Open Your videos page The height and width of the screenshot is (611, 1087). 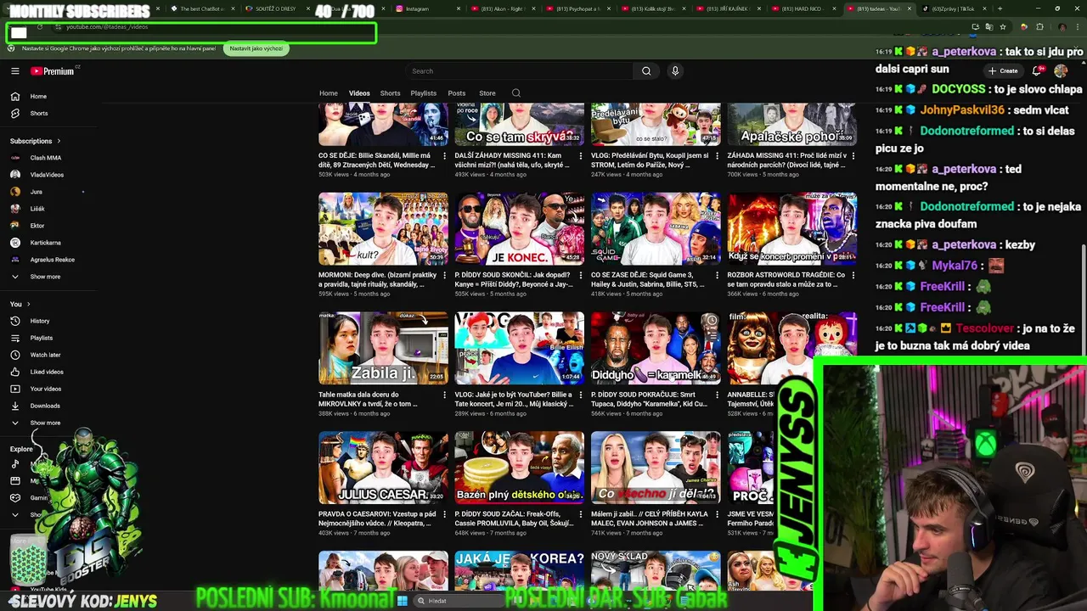click(46, 389)
